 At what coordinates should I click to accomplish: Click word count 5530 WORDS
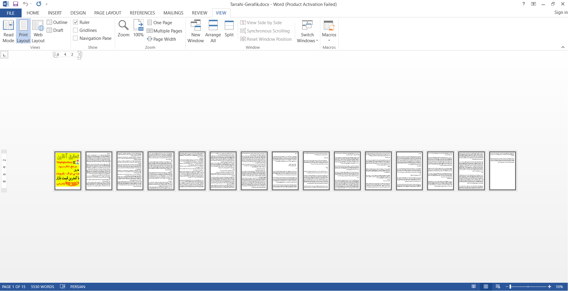click(x=43, y=287)
